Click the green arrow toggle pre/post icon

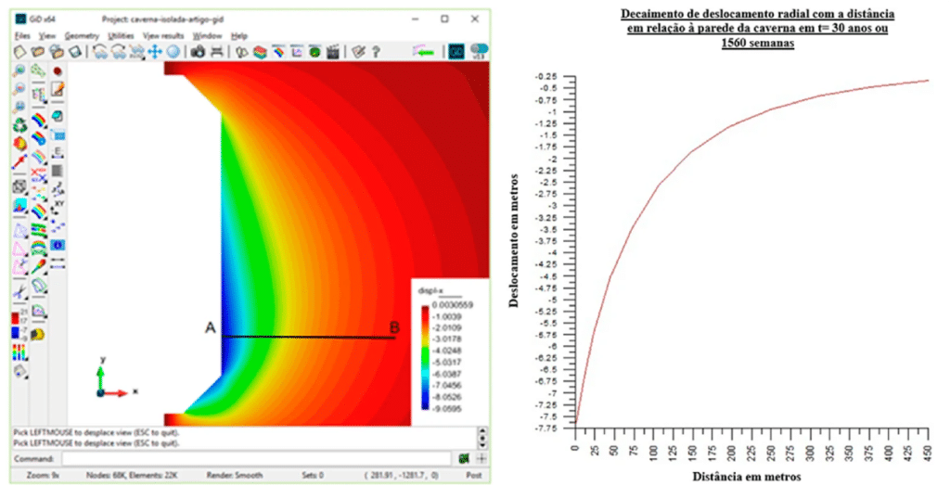pos(423,52)
